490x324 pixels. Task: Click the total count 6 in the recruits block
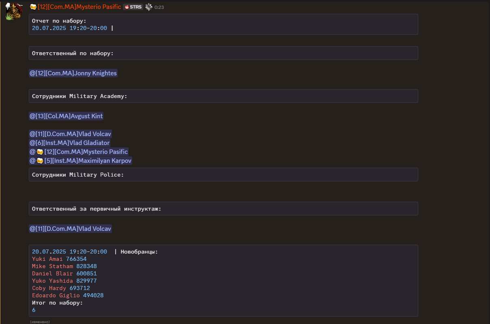point(34,310)
